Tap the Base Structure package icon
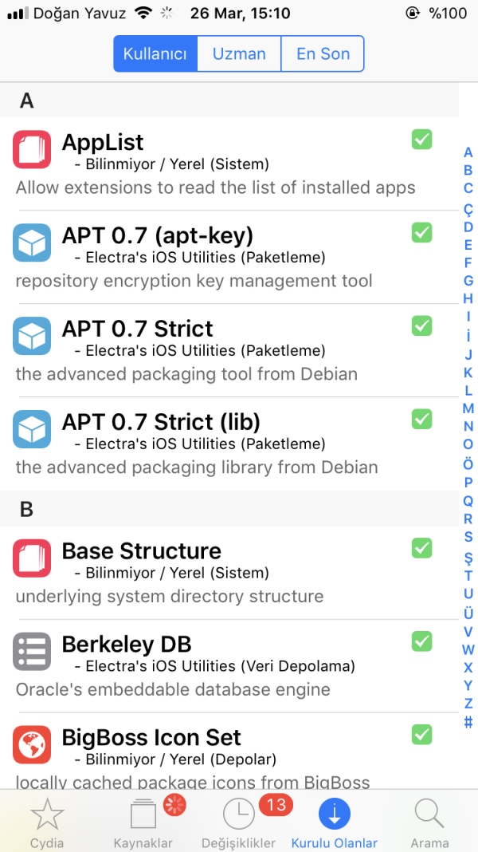Screen dimensions: 478x852 [32, 558]
